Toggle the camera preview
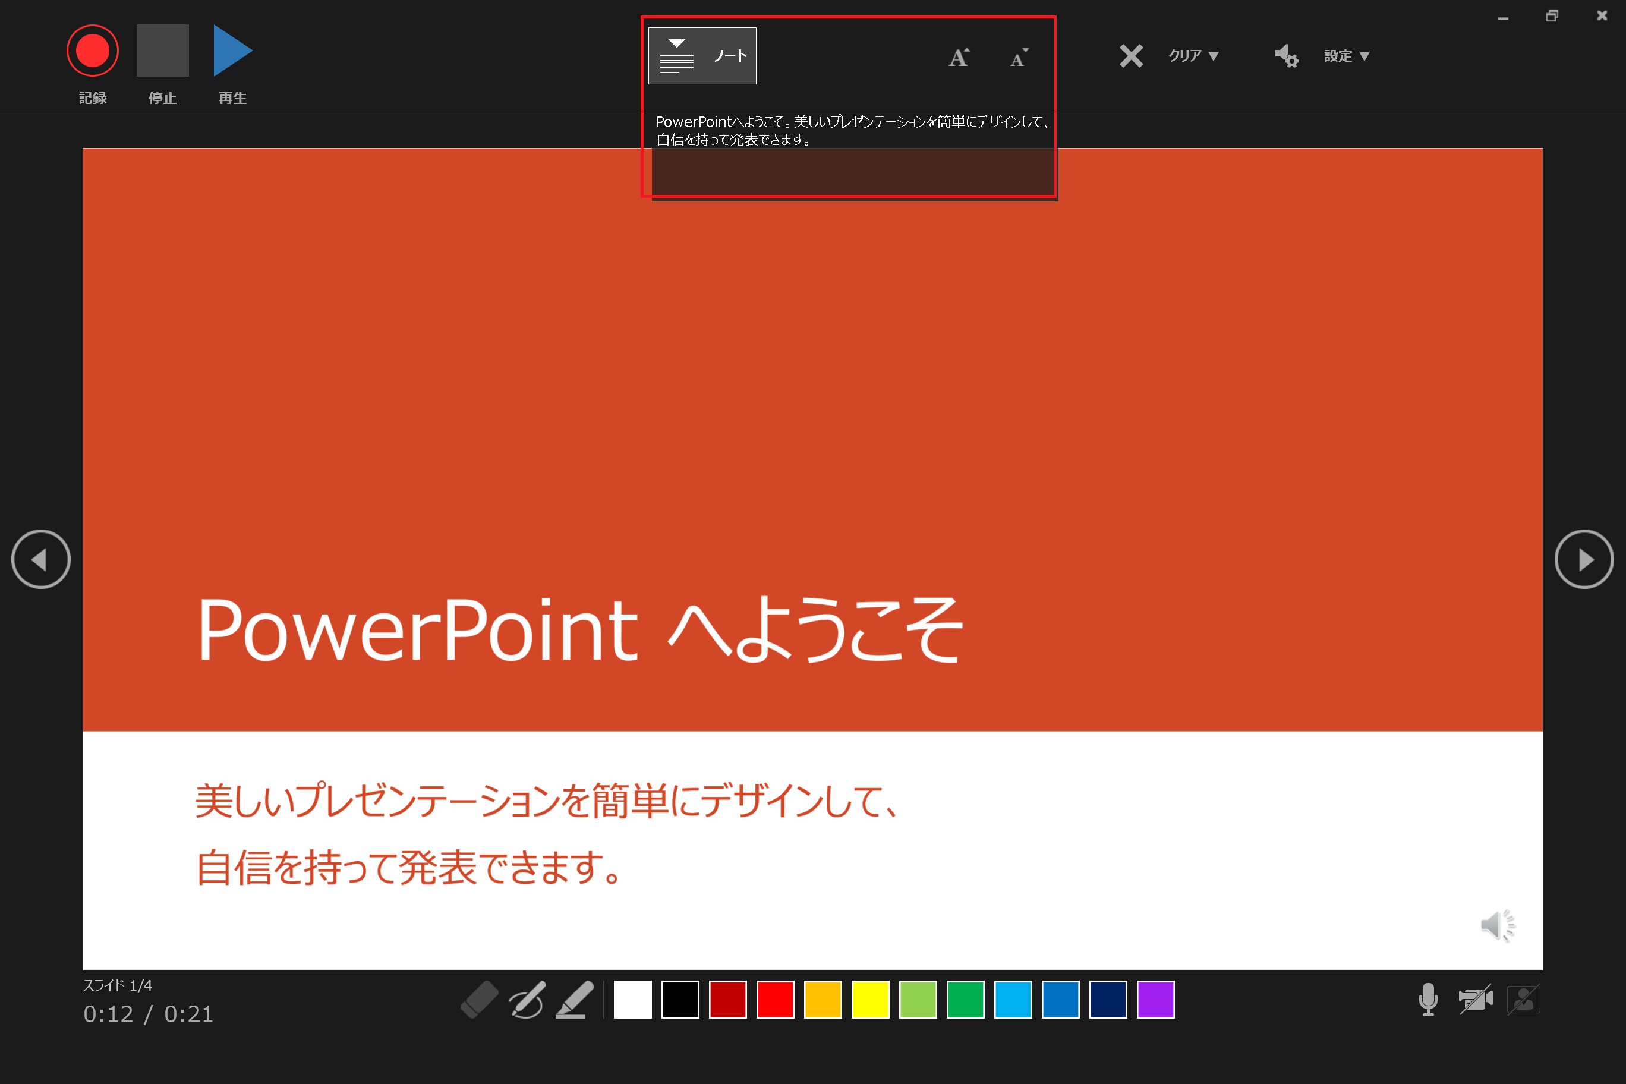This screenshot has width=1626, height=1084. (x=1524, y=1000)
